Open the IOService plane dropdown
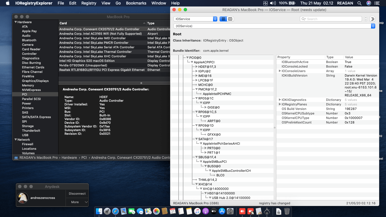This screenshot has width=386, height=217. point(195,19)
